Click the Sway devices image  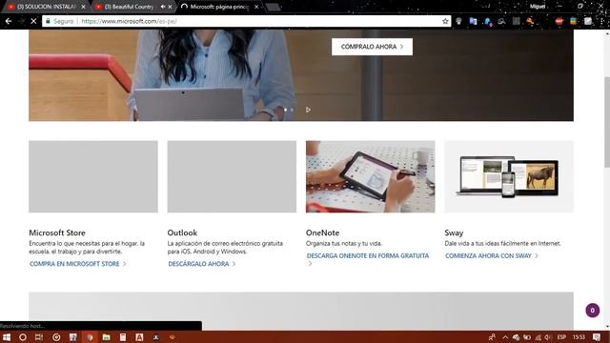point(509,176)
